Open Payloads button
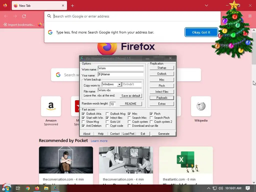The image size is (256, 192). (x=162, y=98)
